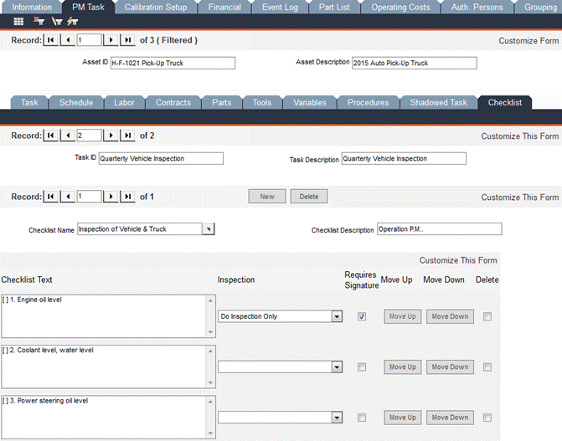Jump to last checklist record of 1
562x441 pixels.
pos(127,197)
